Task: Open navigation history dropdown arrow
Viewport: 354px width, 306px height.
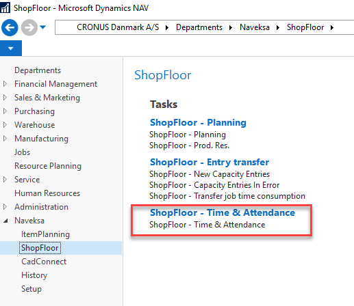Action: pos(42,27)
